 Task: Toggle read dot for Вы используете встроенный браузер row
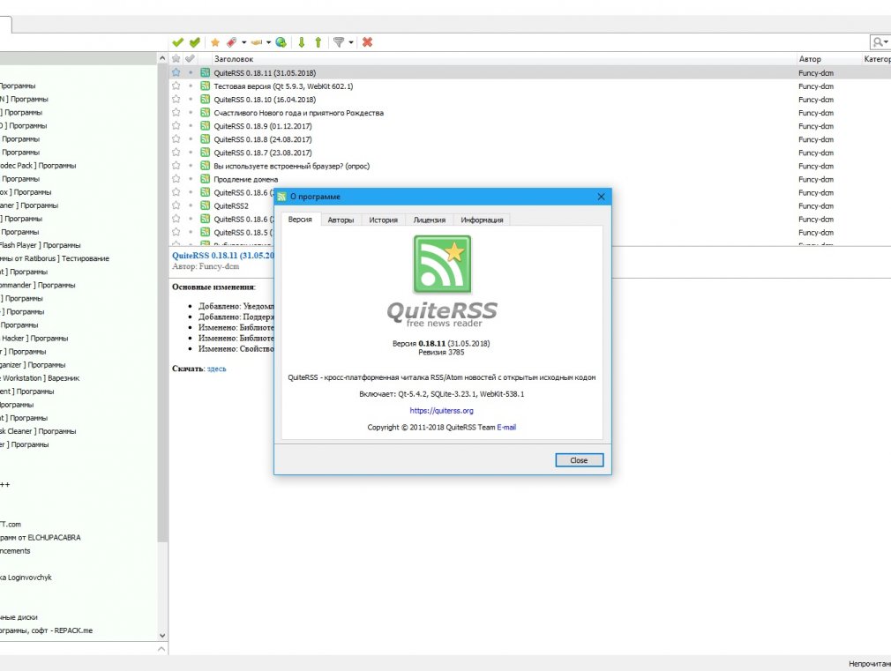(x=191, y=166)
